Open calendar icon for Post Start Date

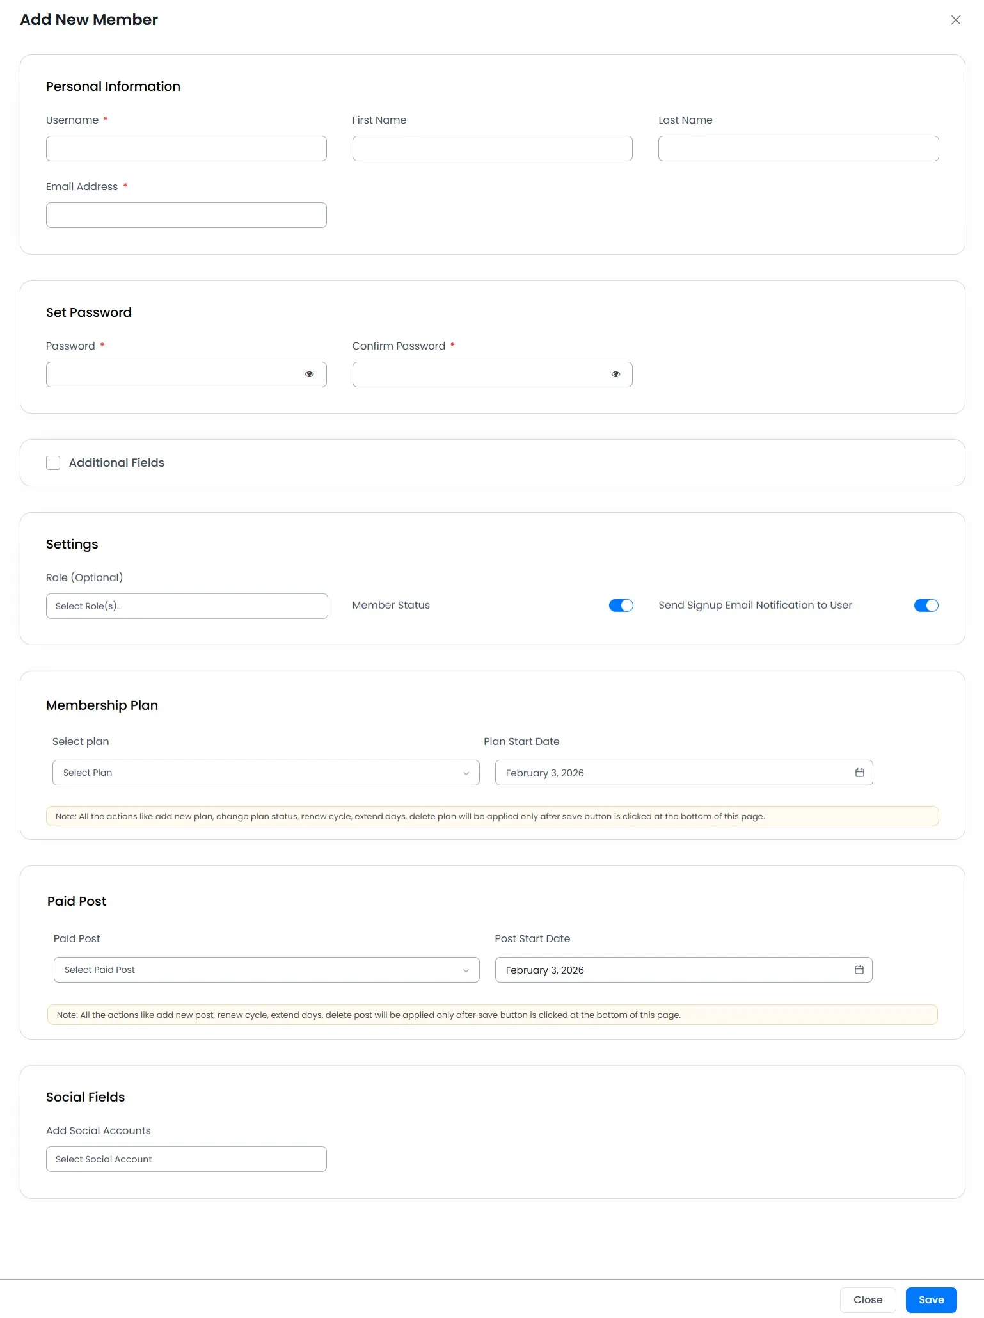tap(859, 970)
